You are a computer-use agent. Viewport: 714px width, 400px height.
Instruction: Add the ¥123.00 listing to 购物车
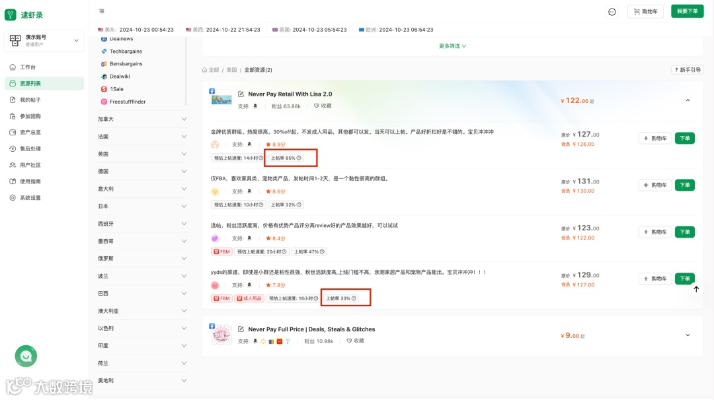click(654, 232)
